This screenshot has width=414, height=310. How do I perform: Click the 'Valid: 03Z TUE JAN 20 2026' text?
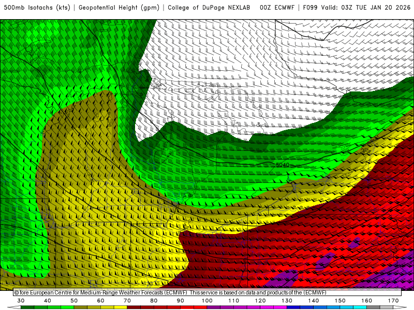366,8
